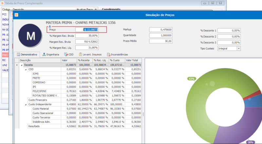Edit the Quantidade field
262x144 pixels.
pos(161,35)
